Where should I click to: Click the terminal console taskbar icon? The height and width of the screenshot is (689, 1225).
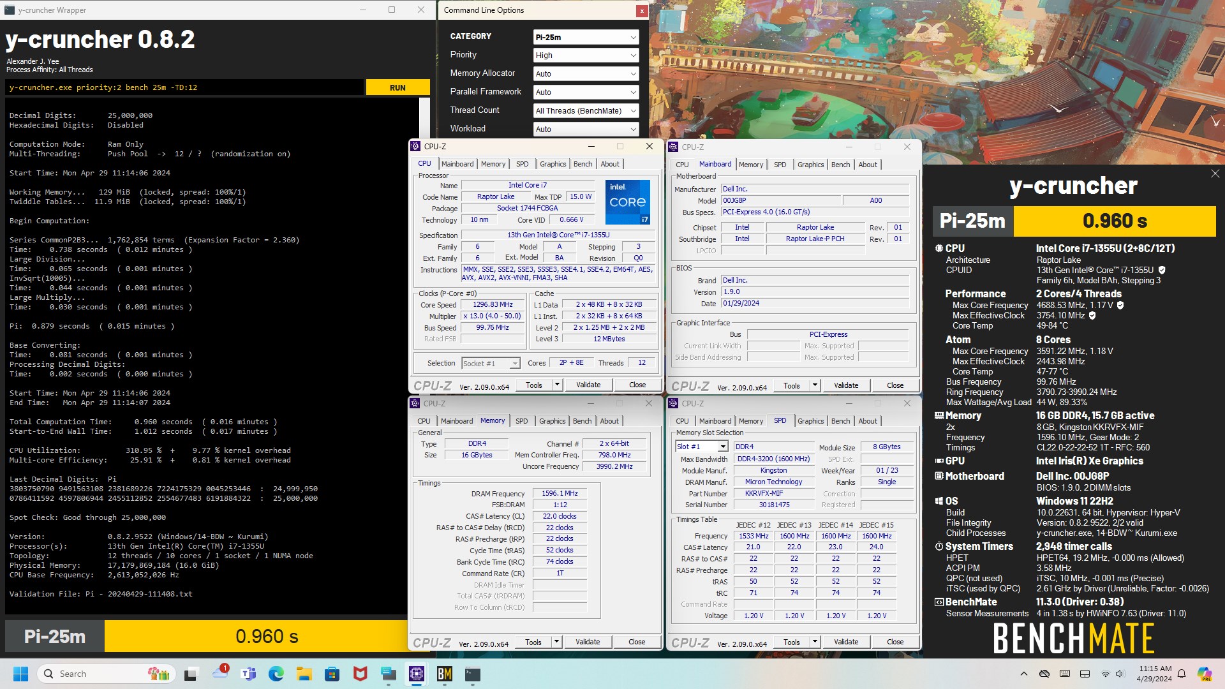coord(473,674)
